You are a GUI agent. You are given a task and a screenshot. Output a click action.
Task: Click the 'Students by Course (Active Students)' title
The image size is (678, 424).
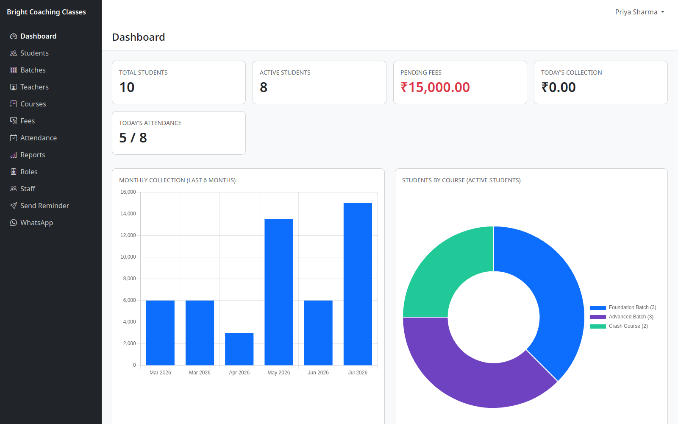(x=461, y=180)
